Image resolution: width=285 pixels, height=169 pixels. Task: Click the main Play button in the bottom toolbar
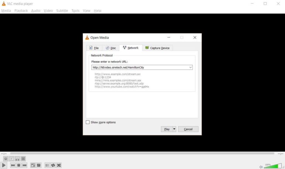click(4, 165)
